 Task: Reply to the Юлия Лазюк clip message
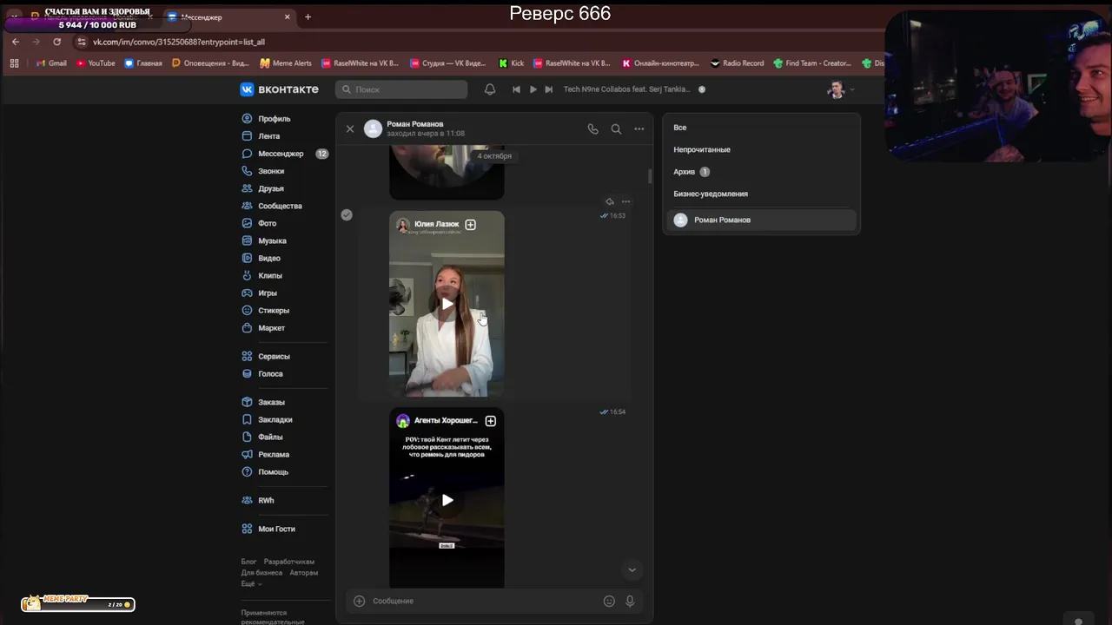(x=609, y=201)
